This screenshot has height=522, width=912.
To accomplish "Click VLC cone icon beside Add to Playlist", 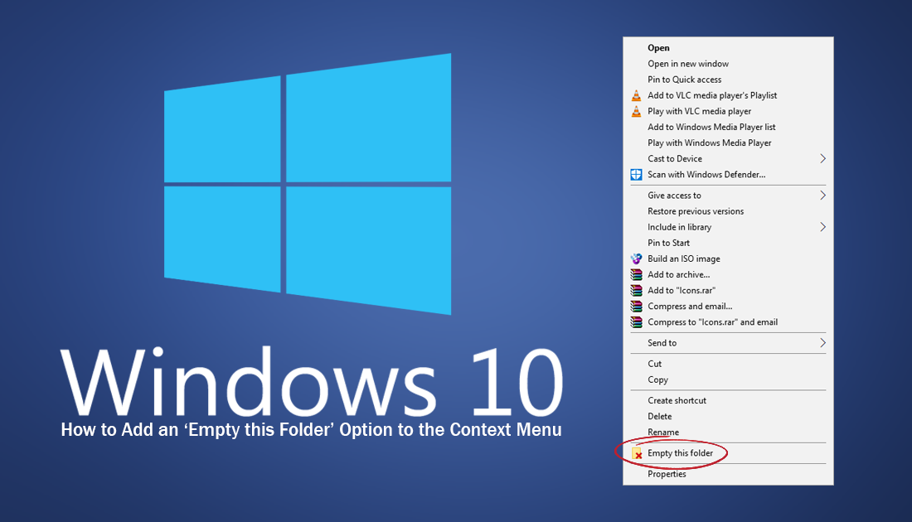I will tap(636, 95).
